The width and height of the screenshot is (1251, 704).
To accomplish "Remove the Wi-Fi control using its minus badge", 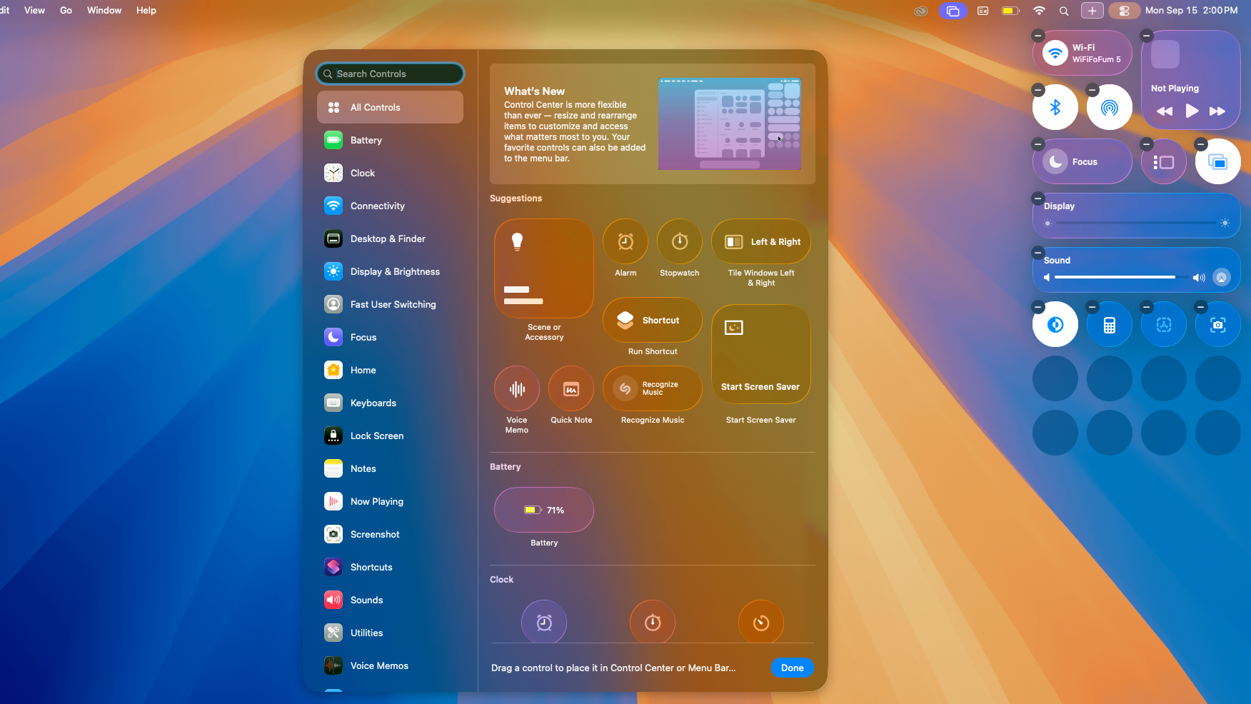I will (x=1038, y=34).
